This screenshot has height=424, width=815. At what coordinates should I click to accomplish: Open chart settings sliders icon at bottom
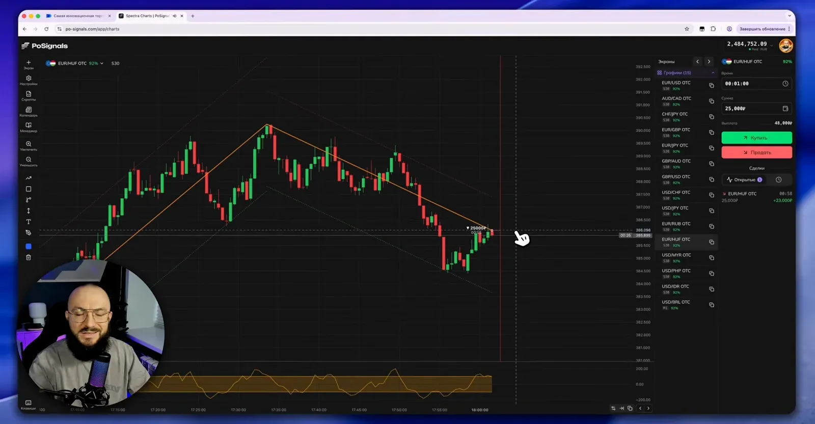pyautogui.click(x=613, y=408)
